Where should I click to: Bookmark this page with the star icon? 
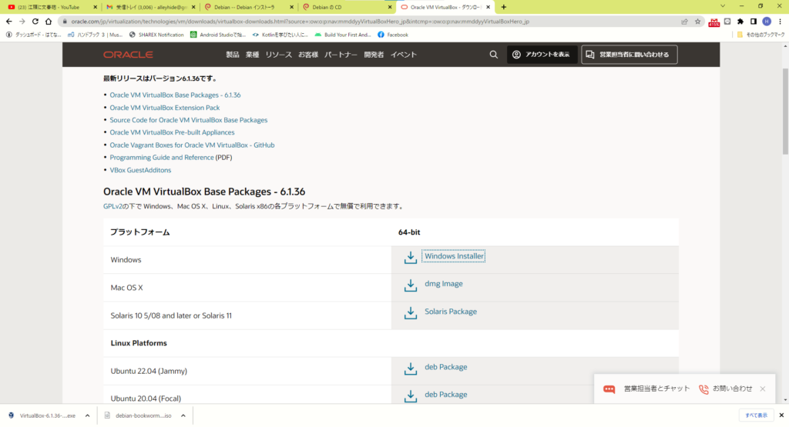tap(697, 22)
